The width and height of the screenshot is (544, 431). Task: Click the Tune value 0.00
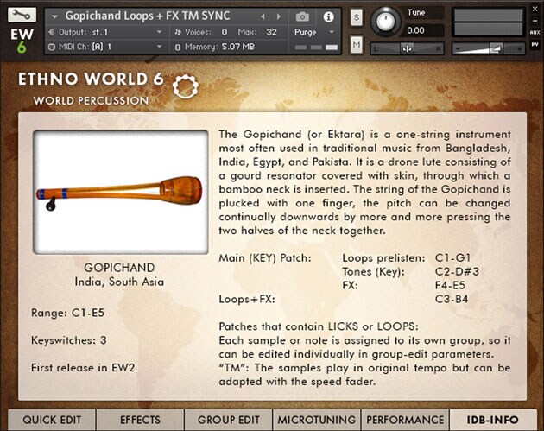(415, 30)
